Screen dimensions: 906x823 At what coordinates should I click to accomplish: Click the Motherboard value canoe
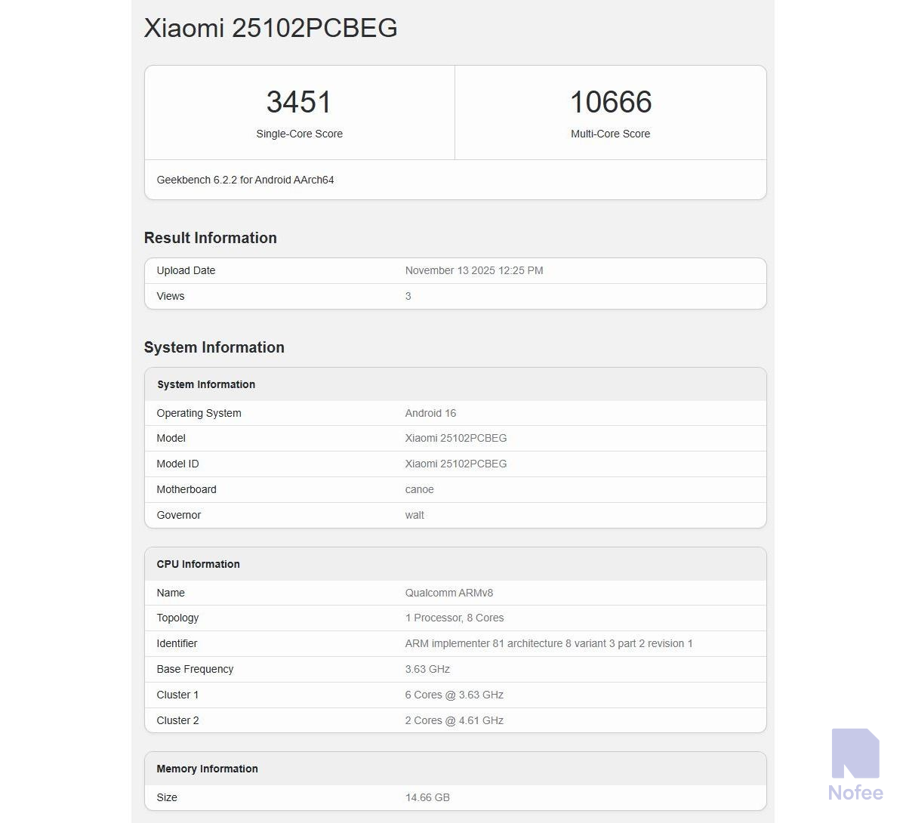(419, 489)
